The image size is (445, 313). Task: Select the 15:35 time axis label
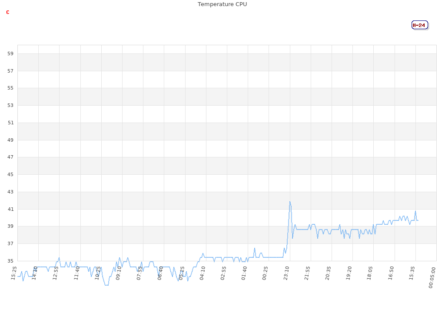(x=412, y=273)
